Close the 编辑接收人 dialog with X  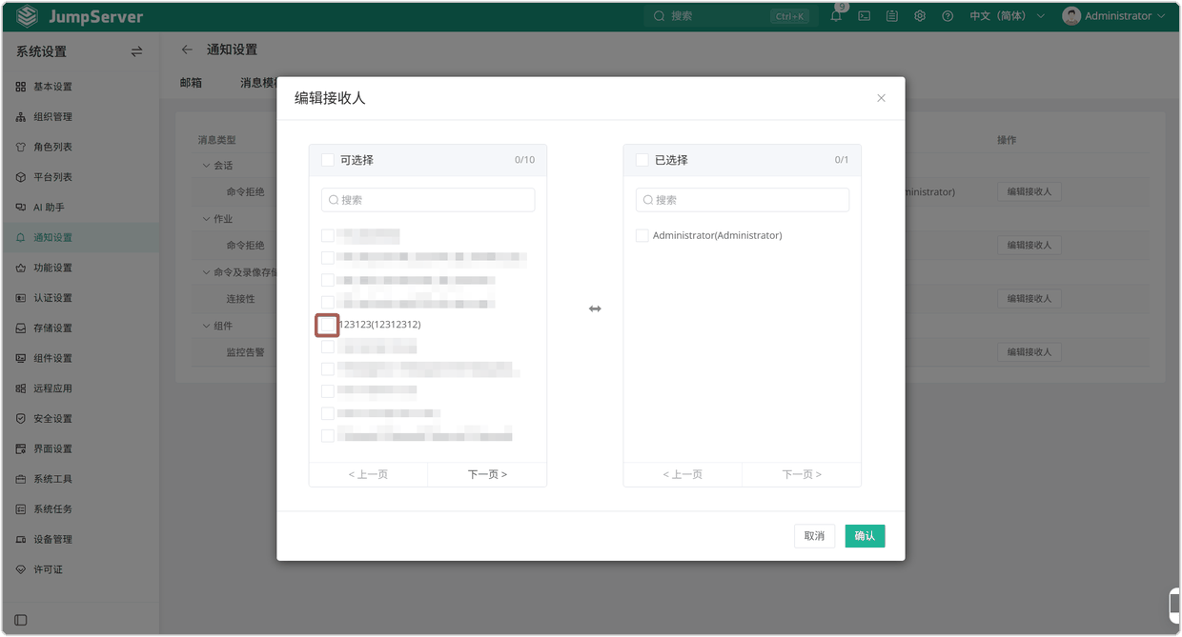[x=881, y=98]
